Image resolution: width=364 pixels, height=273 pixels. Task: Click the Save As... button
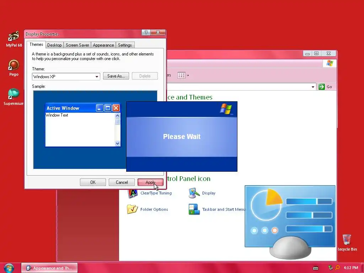[x=116, y=76]
